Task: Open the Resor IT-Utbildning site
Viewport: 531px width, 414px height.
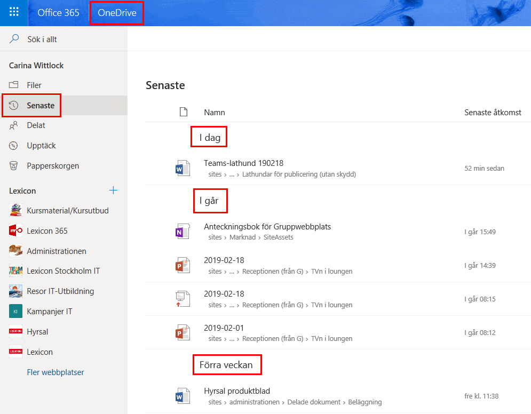Action: point(60,291)
